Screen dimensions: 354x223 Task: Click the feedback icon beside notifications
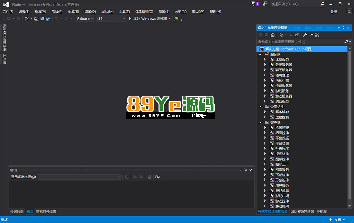(265, 4)
